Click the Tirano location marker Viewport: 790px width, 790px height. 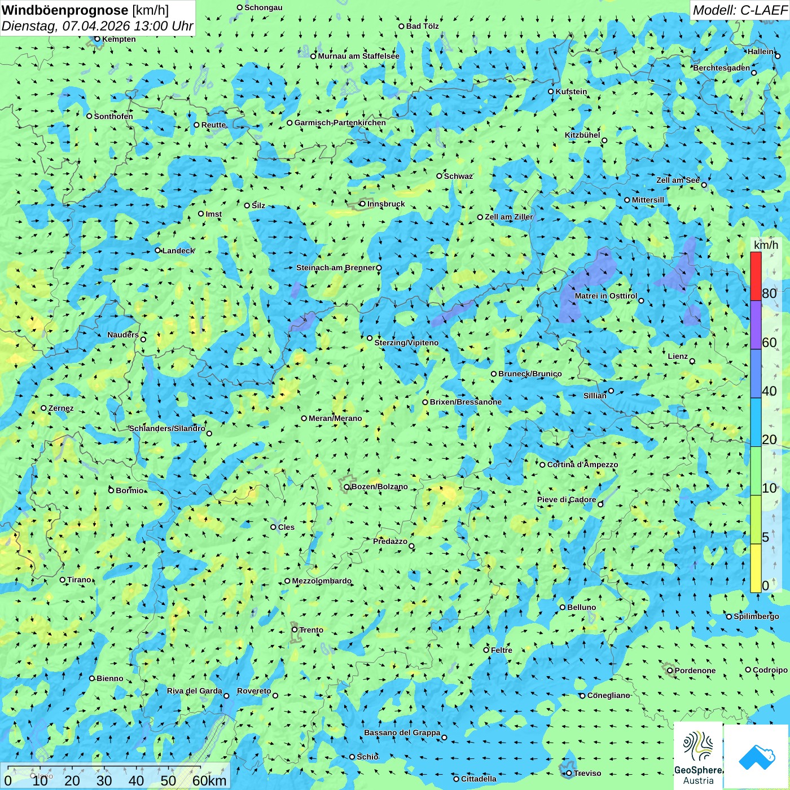click(63, 580)
